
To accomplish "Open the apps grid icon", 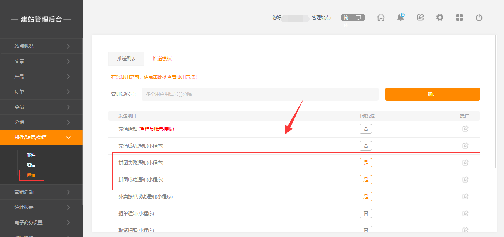I will (459, 17).
